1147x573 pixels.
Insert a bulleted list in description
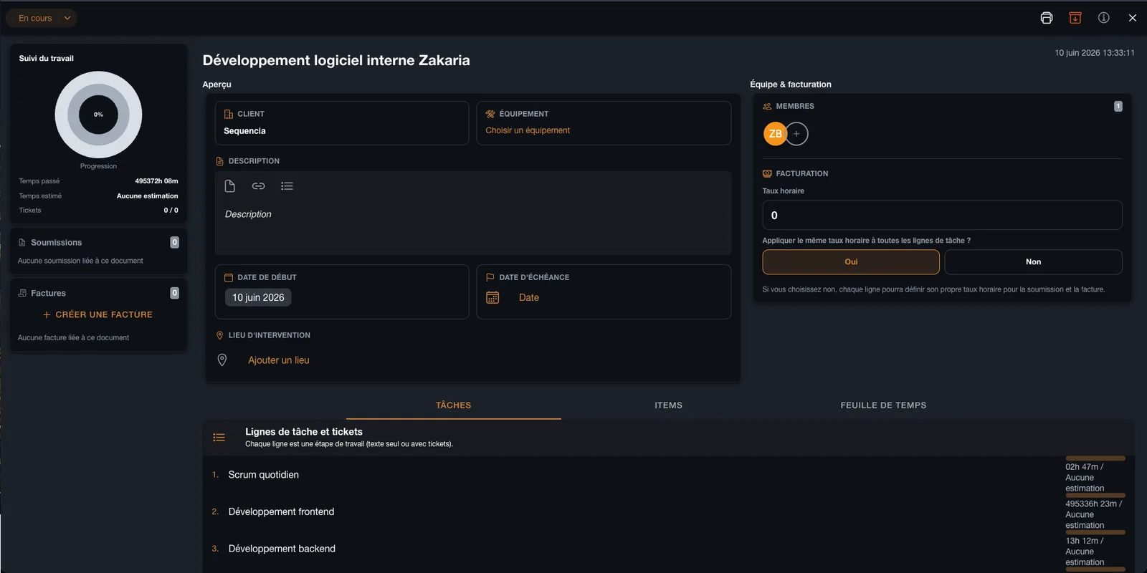tap(287, 186)
